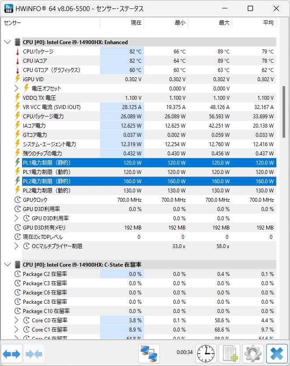Click the 最小 column header
This screenshot has width=290, height=366.
click(166, 23)
